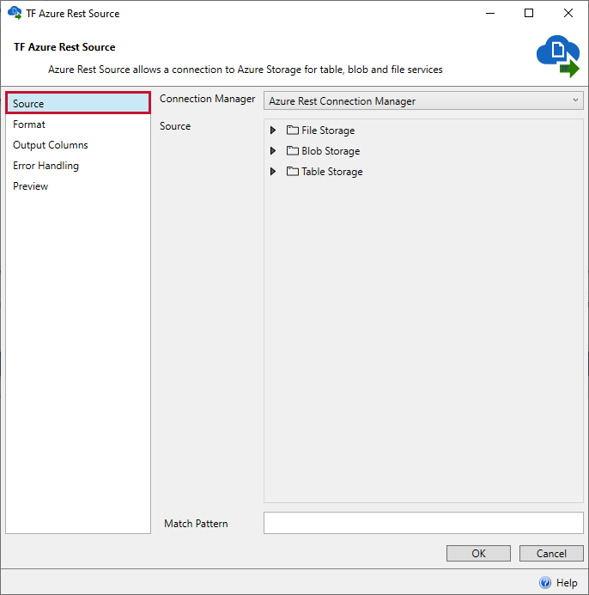
Task: Select the Table Storage folder icon
Action: 292,171
